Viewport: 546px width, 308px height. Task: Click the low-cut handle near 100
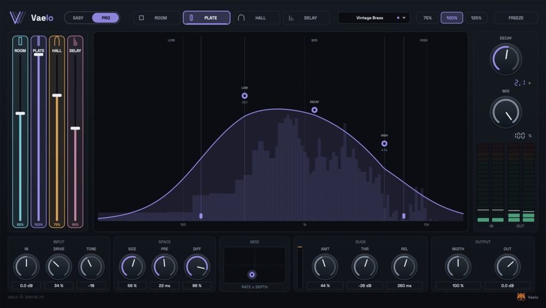point(201,216)
